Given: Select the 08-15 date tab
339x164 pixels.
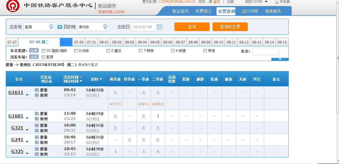Looking at the screenshot, I should click(282, 42).
